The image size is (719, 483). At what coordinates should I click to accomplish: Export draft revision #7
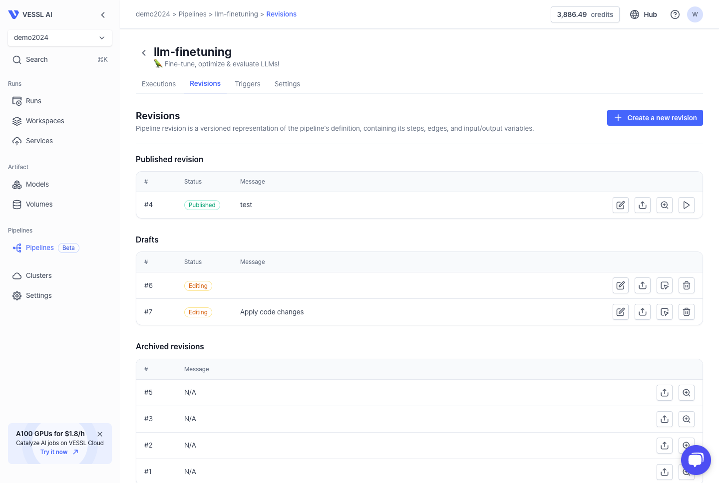tap(643, 312)
